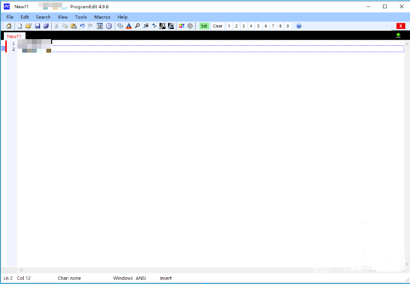Click the find-next arrow toolbar icon
This screenshot has width=410, height=284.
coord(154,26)
